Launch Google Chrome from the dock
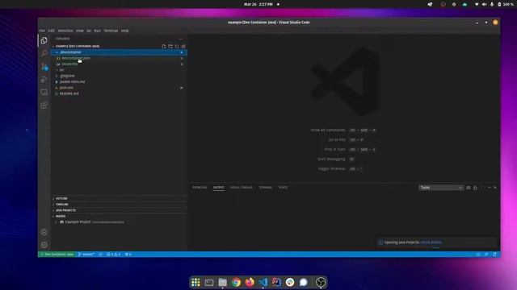This screenshot has height=290, width=517. pyautogui.click(x=236, y=282)
